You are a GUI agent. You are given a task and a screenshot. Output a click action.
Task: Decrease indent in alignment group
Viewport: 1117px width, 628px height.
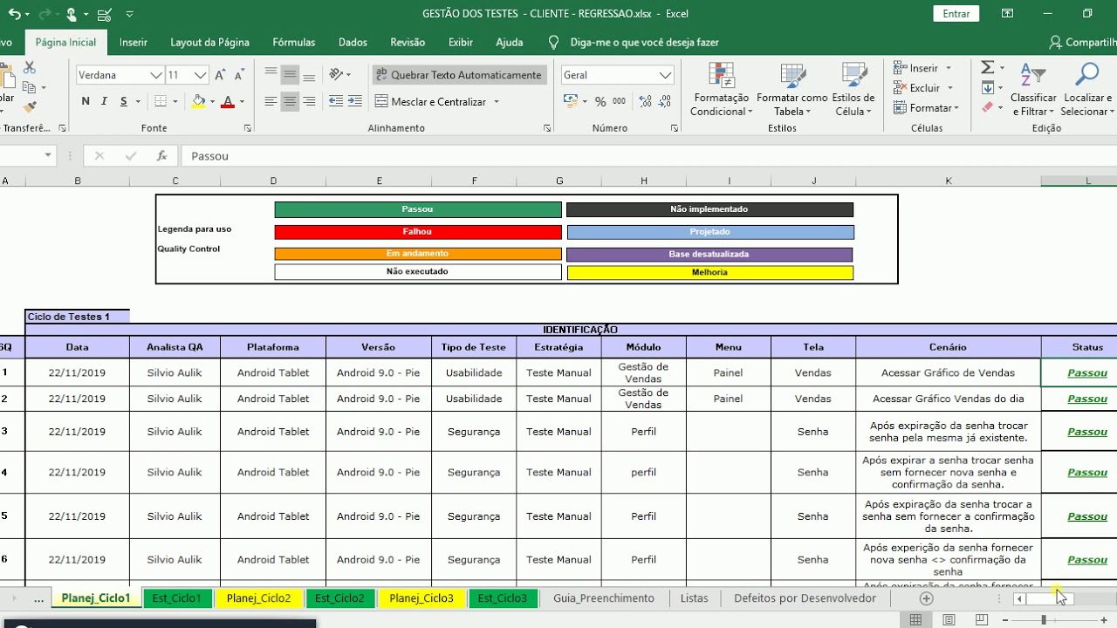(x=335, y=102)
